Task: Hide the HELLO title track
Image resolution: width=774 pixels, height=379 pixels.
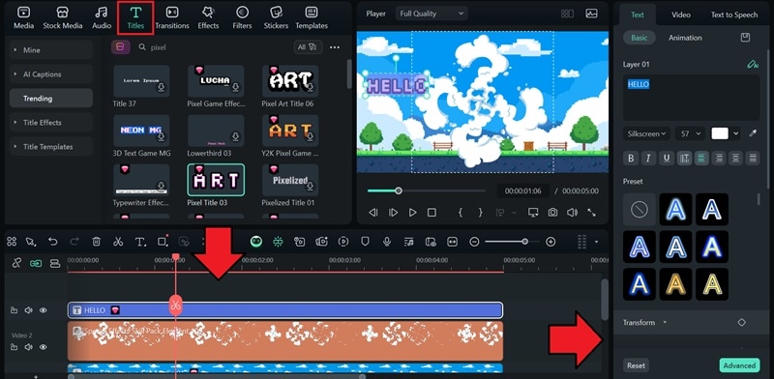Action: click(x=44, y=310)
